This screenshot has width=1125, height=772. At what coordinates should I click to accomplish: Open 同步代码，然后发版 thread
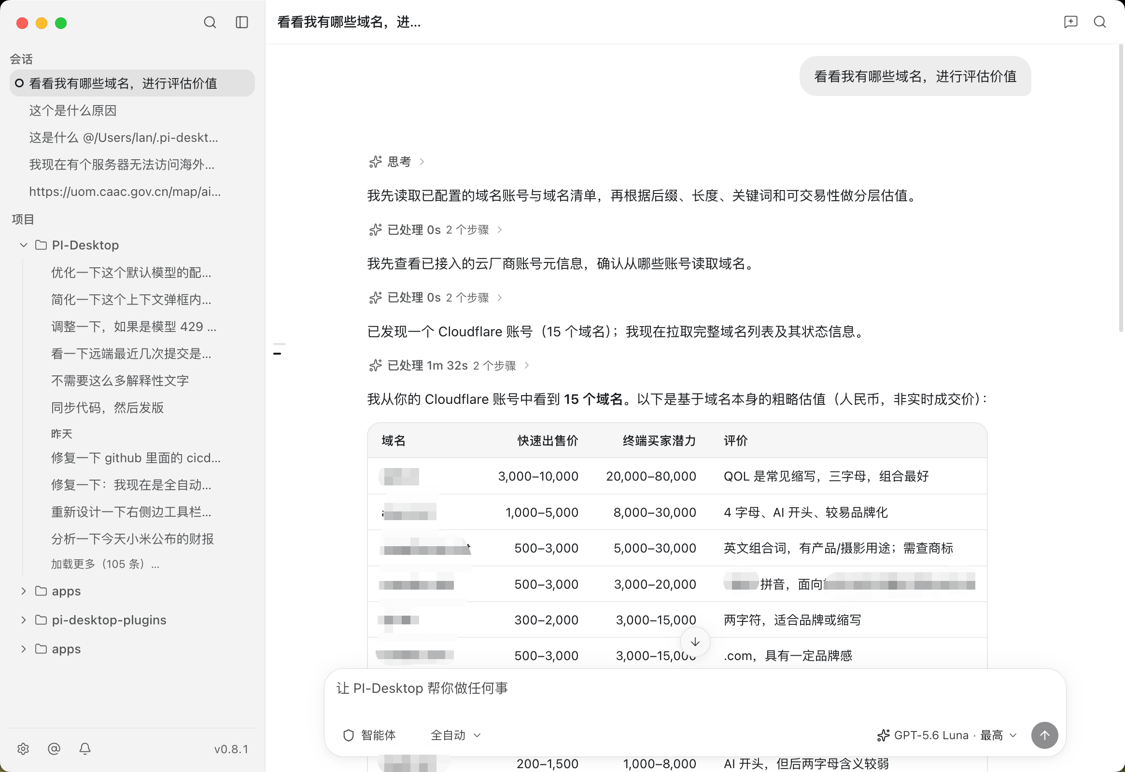[x=108, y=408]
